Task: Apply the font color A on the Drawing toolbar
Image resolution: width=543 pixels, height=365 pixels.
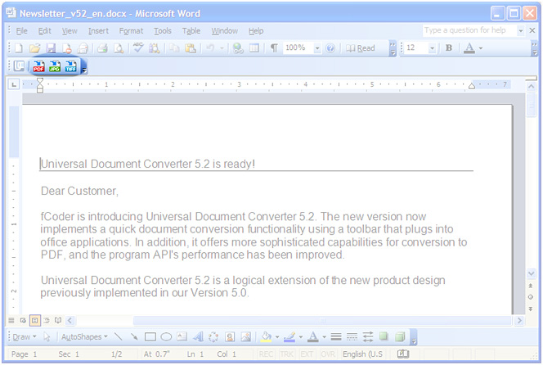Action: (x=312, y=336)
